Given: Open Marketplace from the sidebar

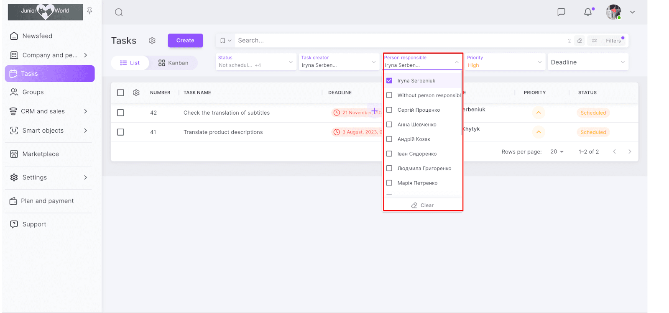Looking at the screenshot, I should coord(41,154).
